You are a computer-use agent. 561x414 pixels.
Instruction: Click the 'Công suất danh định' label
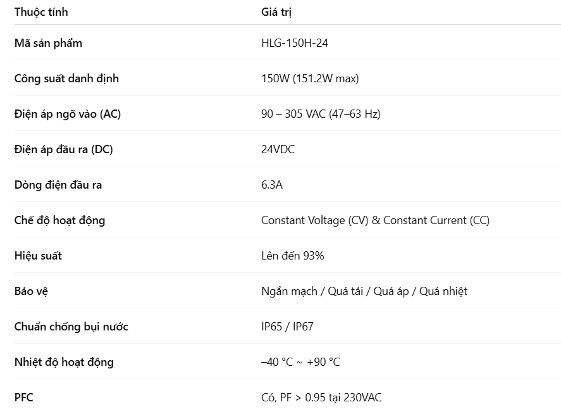pos(66,78)
